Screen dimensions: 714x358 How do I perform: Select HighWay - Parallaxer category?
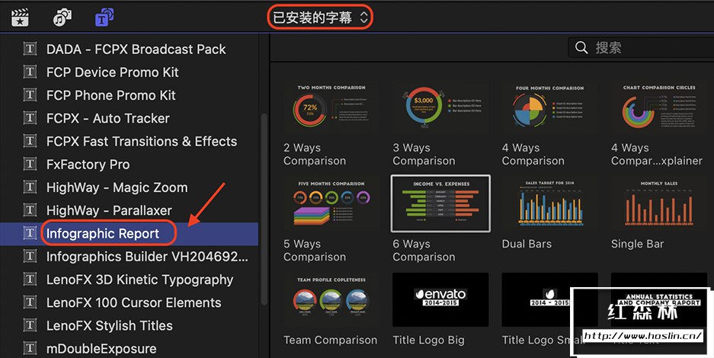tap(109, 211)
